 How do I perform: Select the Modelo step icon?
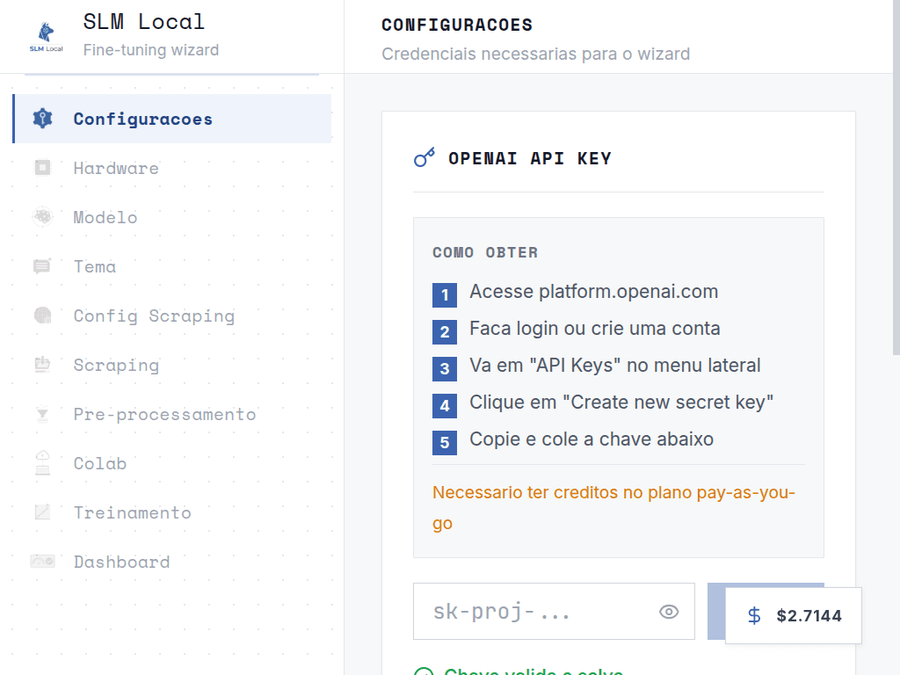point(42,217)
